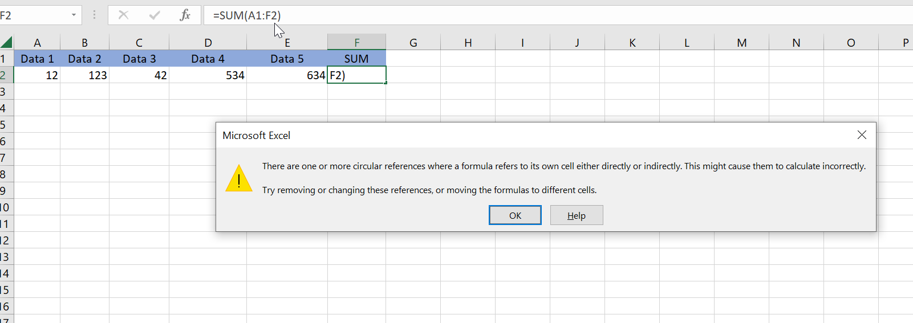Click cell with value 123
The height and width of the screenshot is (323, 913).
click(84, 75)
